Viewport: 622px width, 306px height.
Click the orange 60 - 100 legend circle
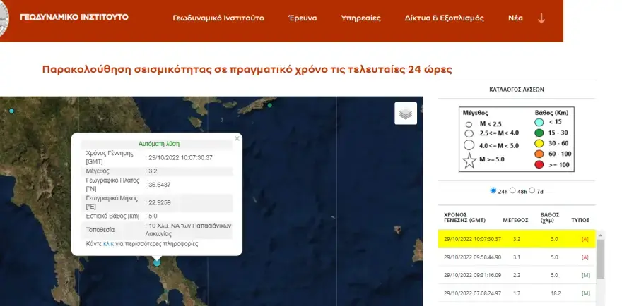click(x=539, y=154)
